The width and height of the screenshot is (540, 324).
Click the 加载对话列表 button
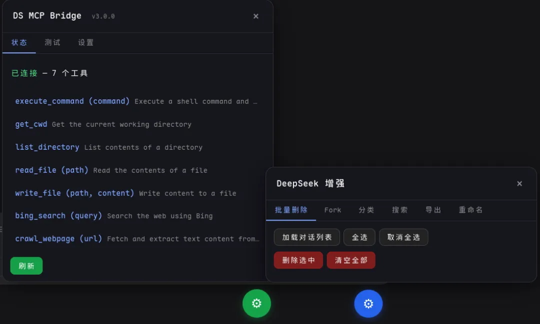tap(307, 237)
